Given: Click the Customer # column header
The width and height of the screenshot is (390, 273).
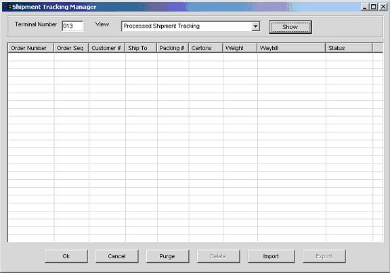Looking at the screenshot, I should coord(107,48).
